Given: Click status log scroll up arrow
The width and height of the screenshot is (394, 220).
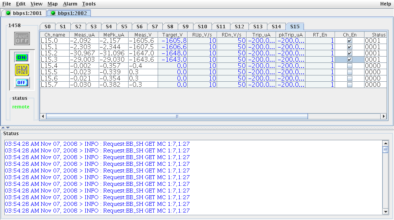Looking at the screenshot, I should click(x=385, y=143).
